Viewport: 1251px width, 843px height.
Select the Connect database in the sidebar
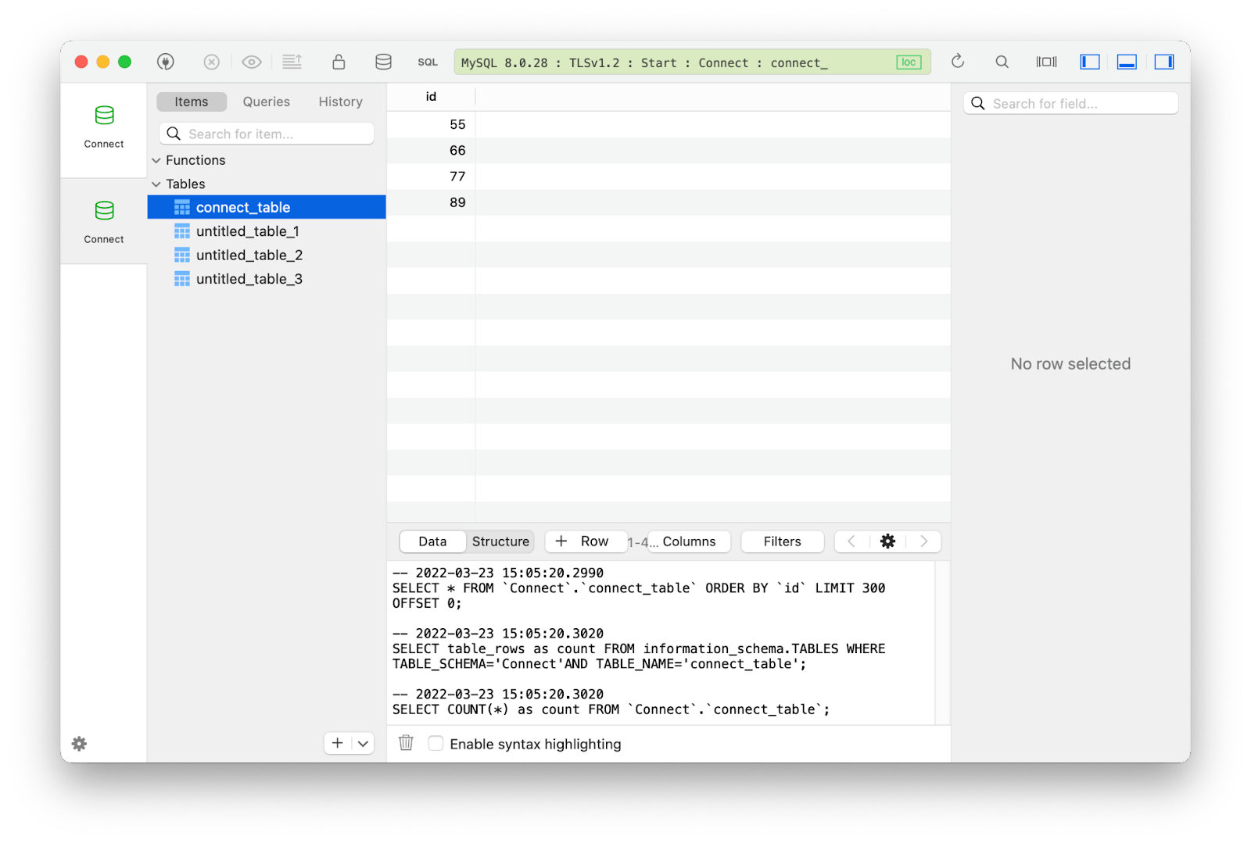[102, 127]
